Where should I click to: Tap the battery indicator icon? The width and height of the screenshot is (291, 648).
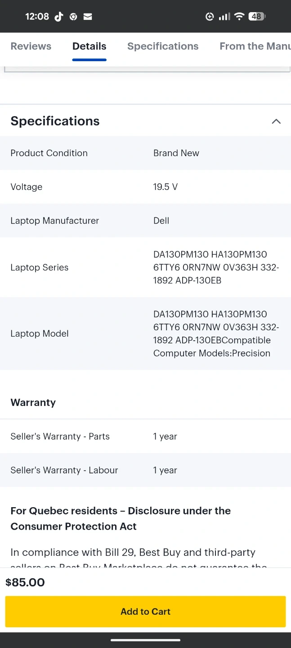click(257, 17)
